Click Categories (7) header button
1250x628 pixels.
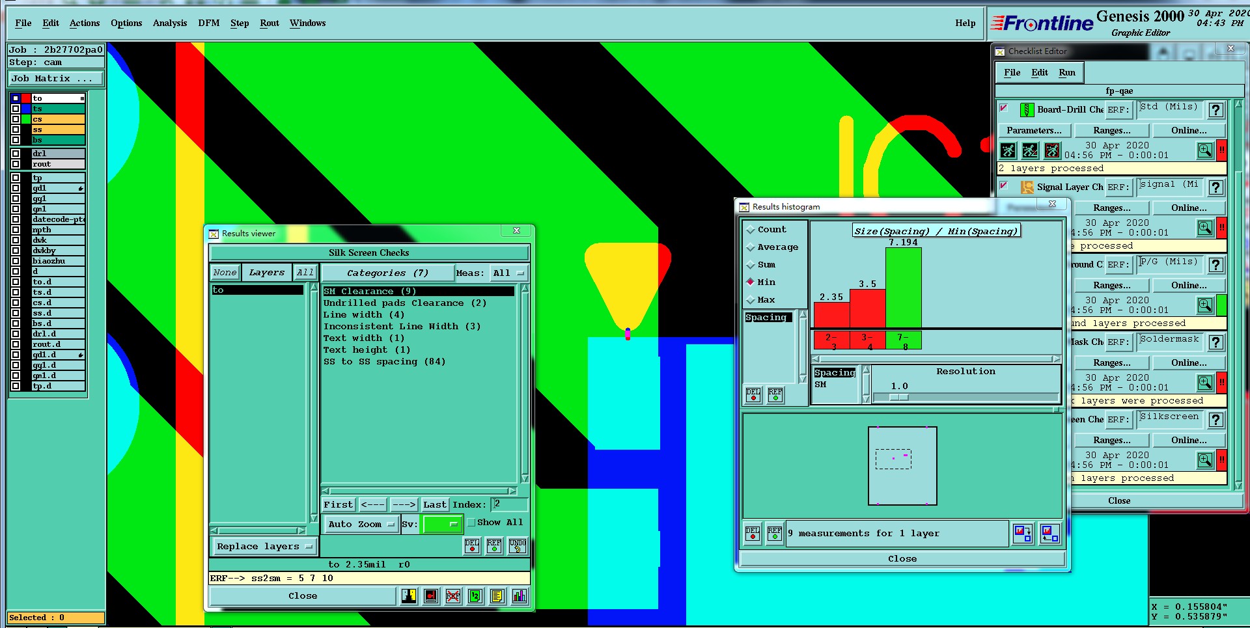point(387,273)
